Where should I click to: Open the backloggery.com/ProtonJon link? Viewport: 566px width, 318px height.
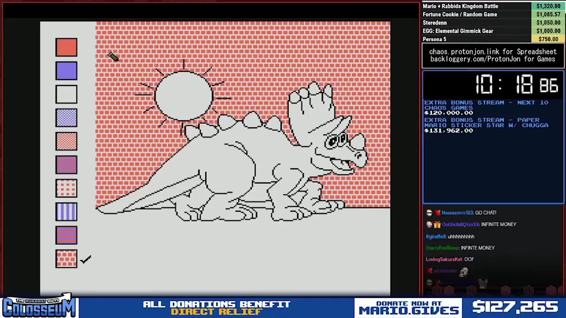click(x=493, y=59)
